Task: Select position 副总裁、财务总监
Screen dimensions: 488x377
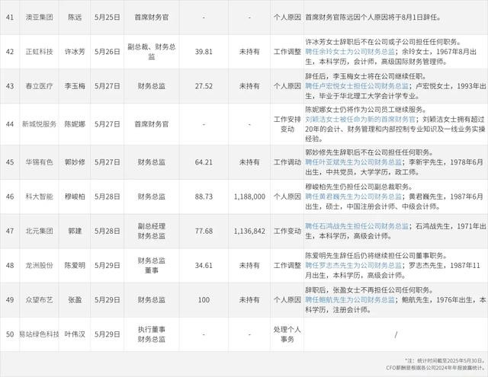Action: tap(152, 52)
